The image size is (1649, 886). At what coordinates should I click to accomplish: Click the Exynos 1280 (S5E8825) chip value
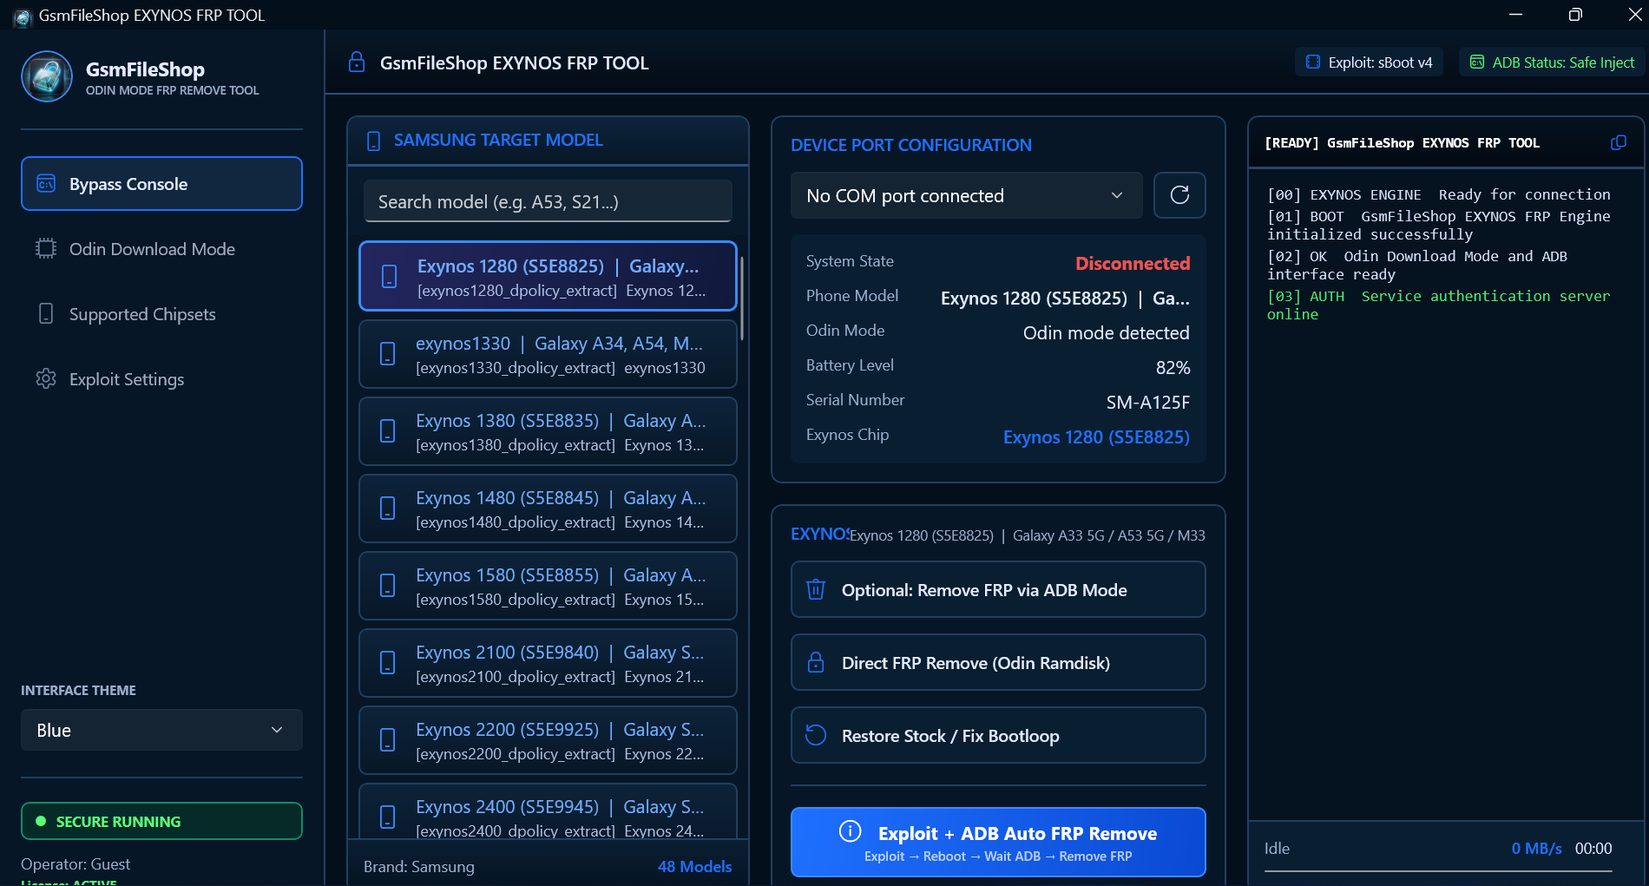[1096, 437]
